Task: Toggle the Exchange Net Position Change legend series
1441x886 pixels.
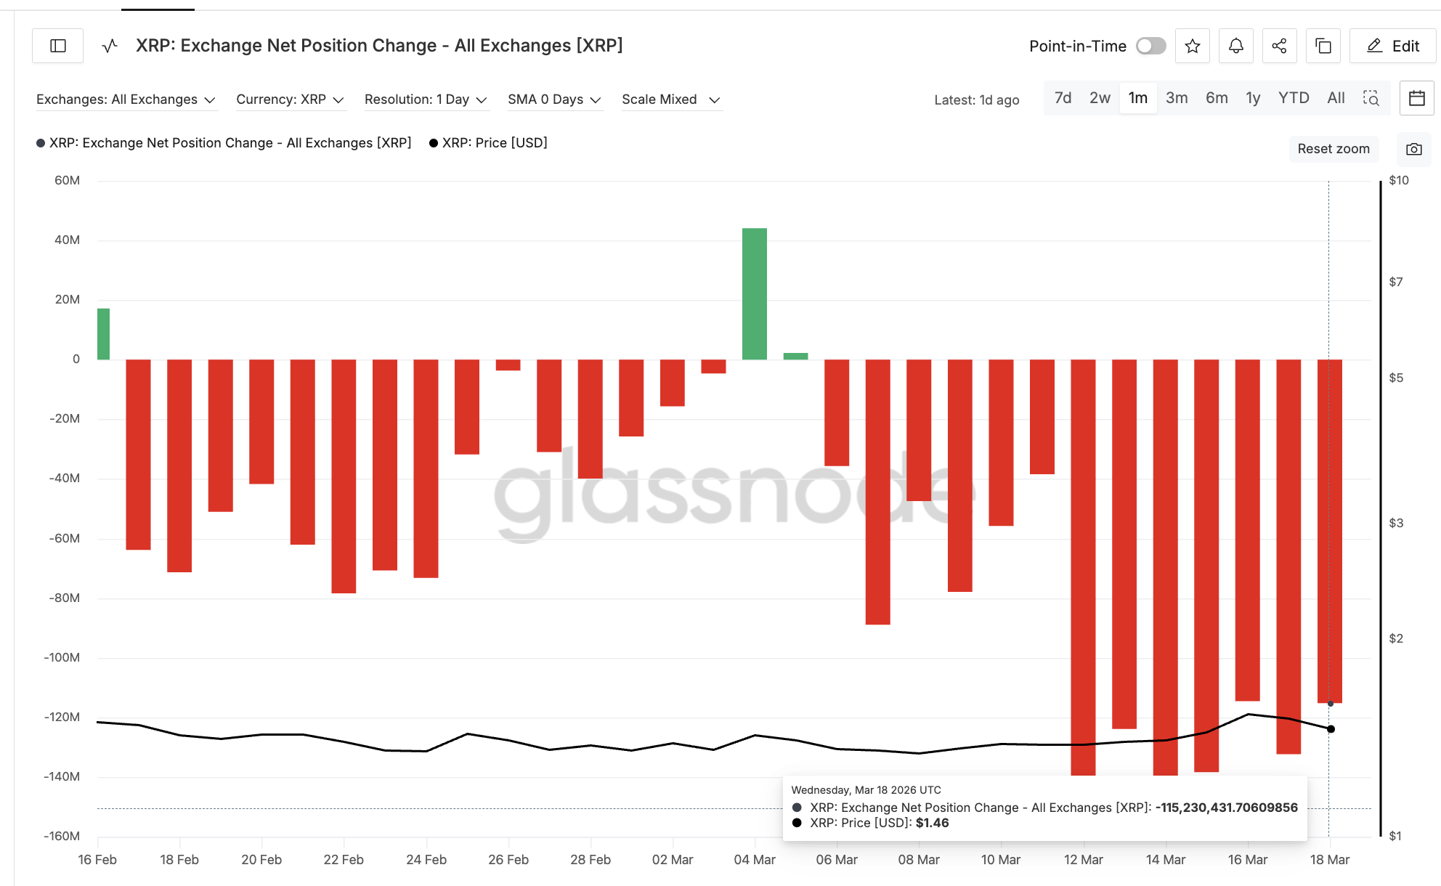Action: (x=225, y=142)
